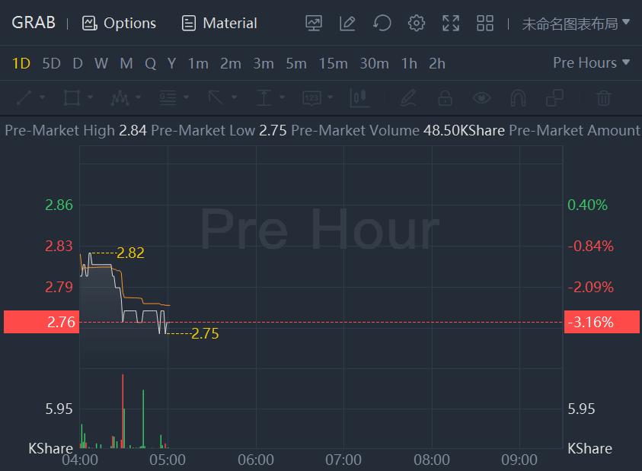Open the chart settings gear

[416, 23]
